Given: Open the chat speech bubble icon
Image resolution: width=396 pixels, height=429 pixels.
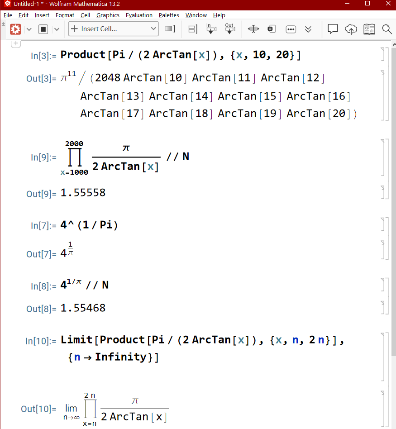Looking at the screenshot, I should pos(333,29).
